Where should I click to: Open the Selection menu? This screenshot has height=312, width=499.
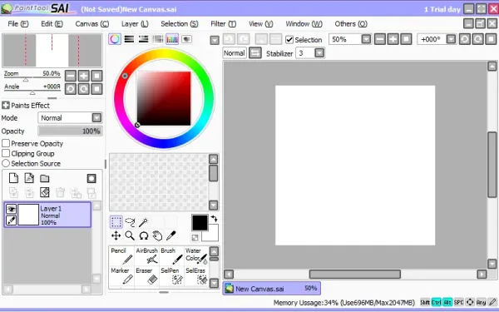180,24
